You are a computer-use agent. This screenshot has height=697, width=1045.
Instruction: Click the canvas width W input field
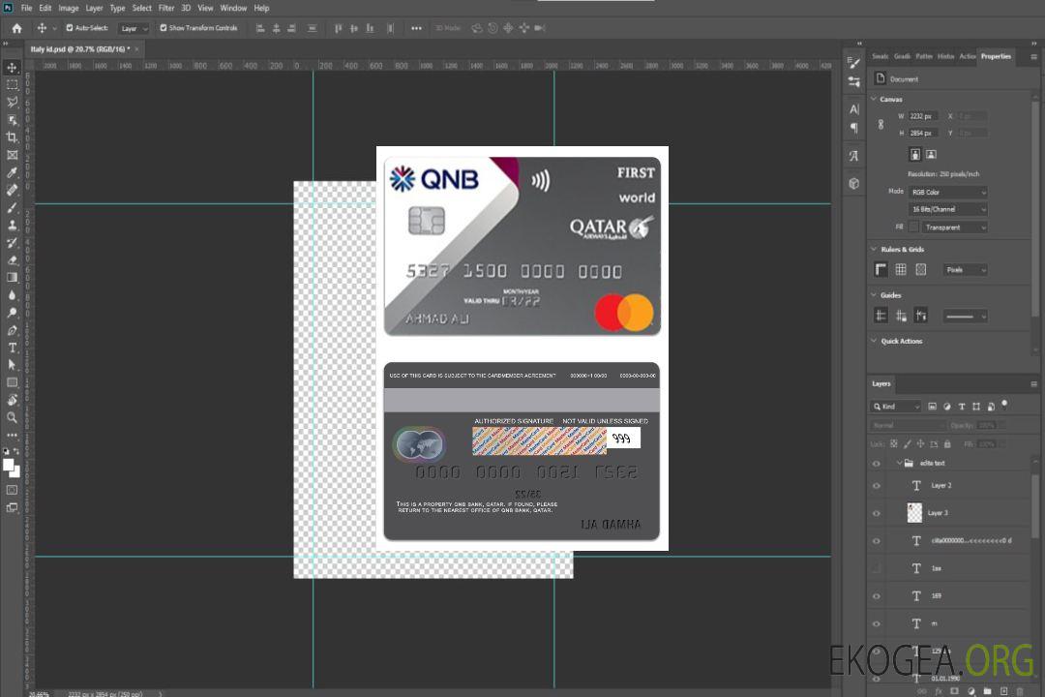pos(923,116)
